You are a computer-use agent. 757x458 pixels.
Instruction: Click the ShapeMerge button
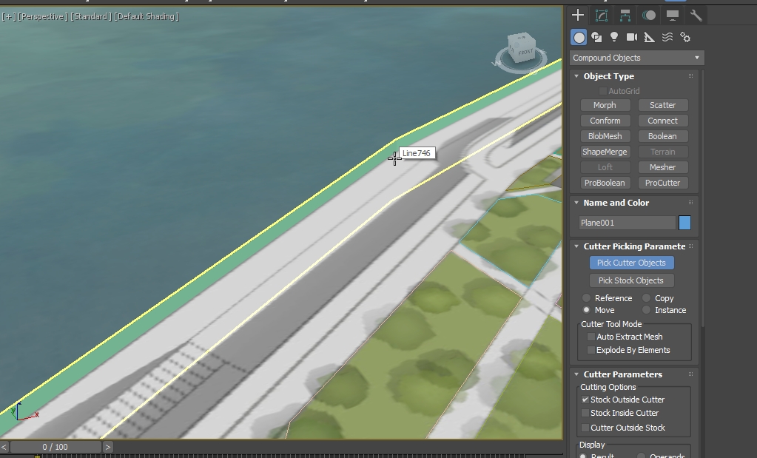click(x=605, y=152)
